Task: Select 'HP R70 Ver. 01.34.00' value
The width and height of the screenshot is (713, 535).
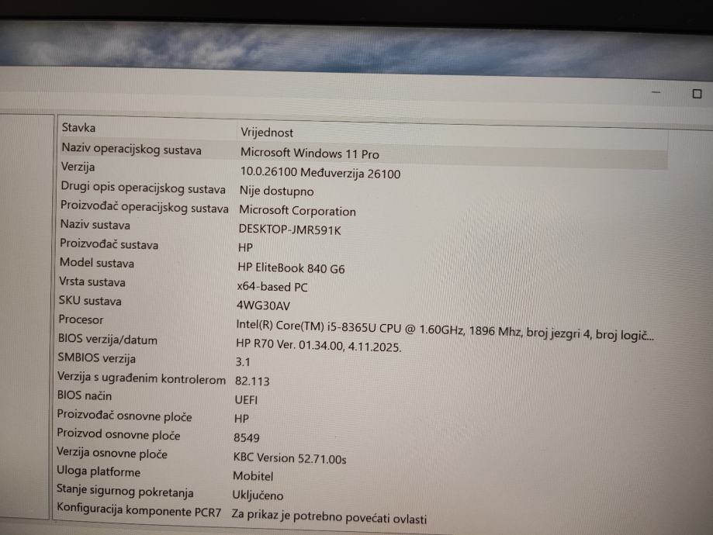Action: (318, 346)
